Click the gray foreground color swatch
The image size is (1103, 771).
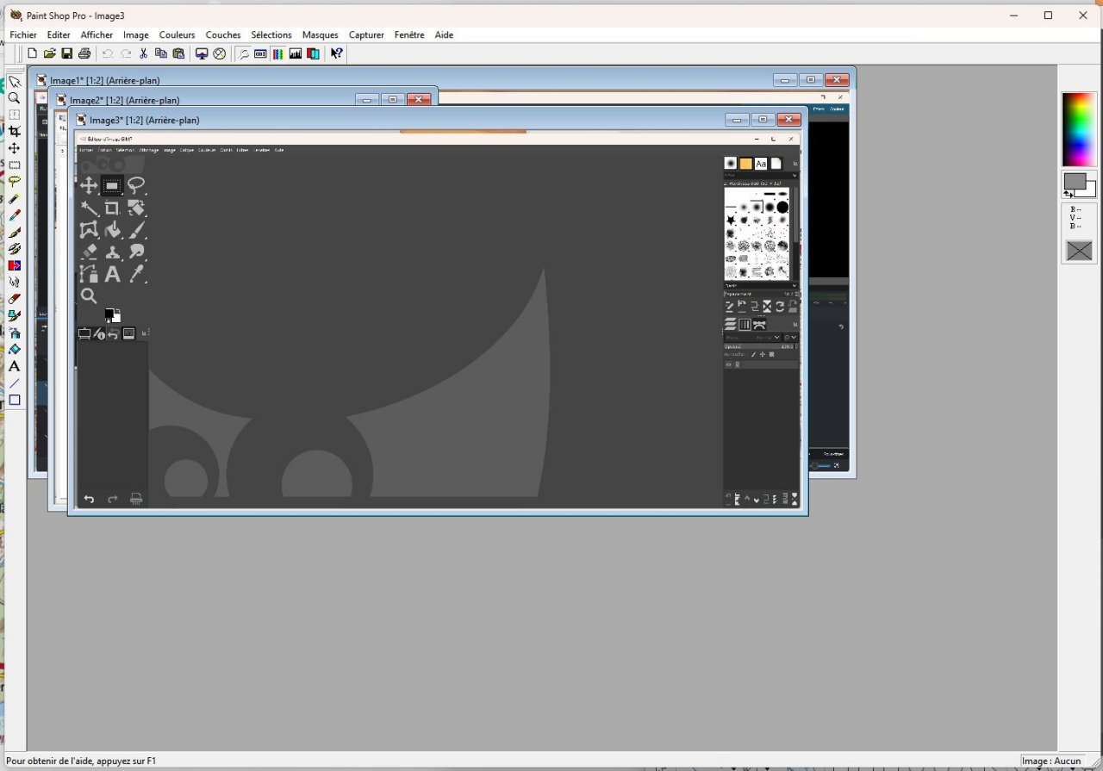point(1074,181)
